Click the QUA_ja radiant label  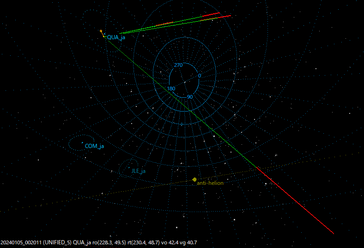click(x=116, y=37)
